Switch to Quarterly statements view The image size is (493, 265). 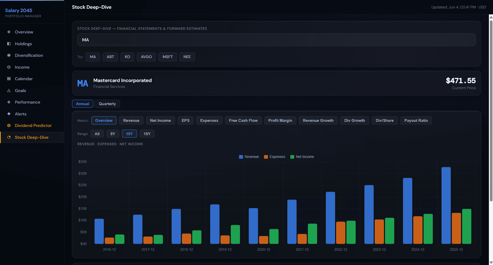pyautogui.click(x=107, y=104)
